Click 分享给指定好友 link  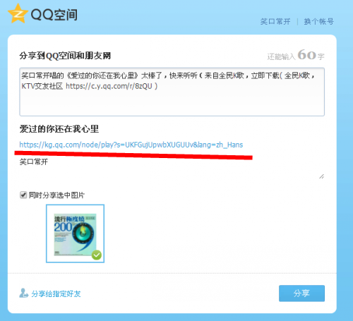click(56, 293)
